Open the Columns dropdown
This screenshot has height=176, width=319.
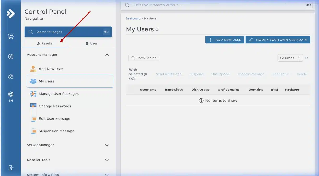pyautogui.click(x=290, y=58)
